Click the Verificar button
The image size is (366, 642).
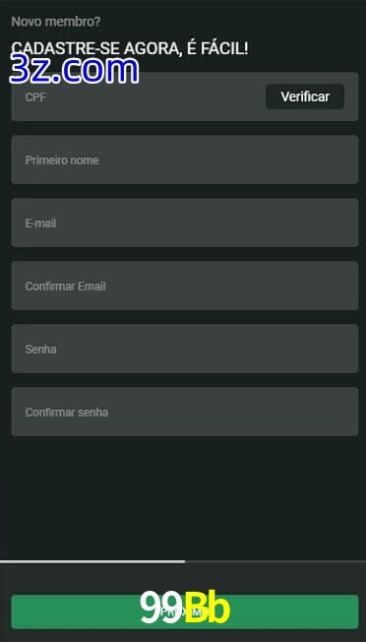point(305,96)
